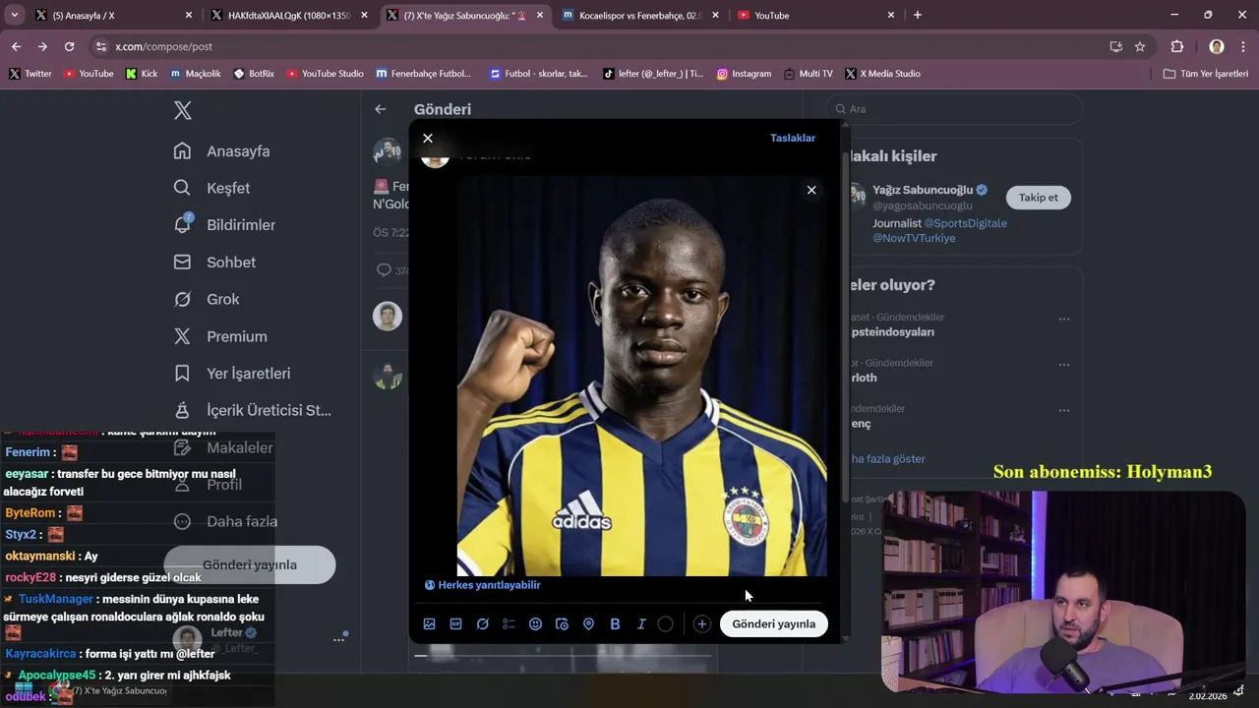
Task: Switch to Kocaelispor vs Fenerbahçe tab
Action: click(641, 15)
